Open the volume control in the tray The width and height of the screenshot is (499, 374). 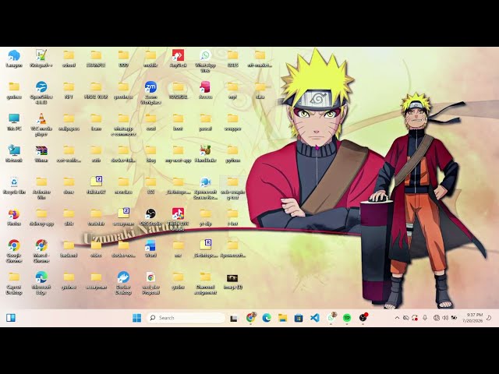tap(445, 318)
